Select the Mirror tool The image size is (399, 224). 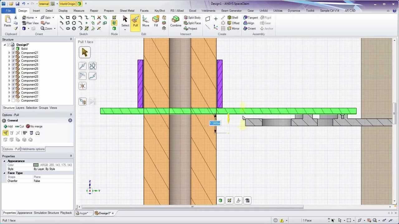(x=233, y=29)
